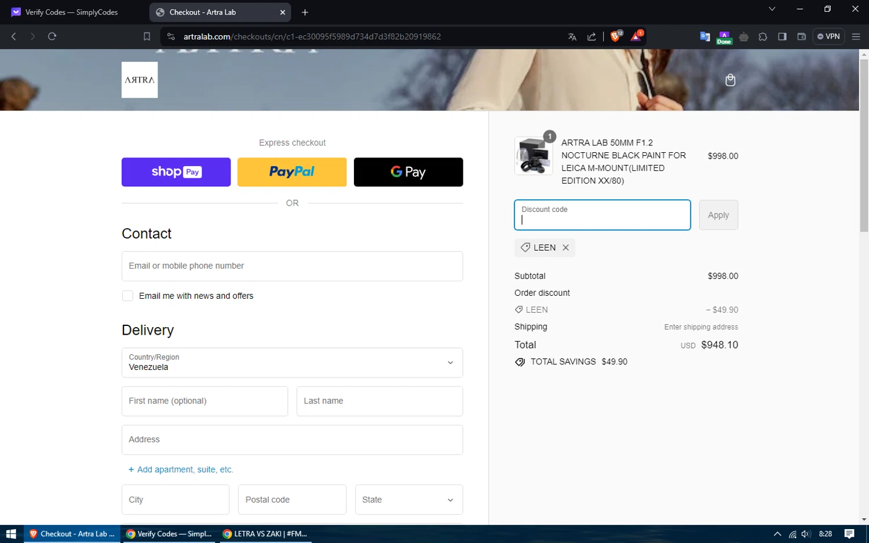Screen dimensions: 869x543
Task: Focus the Last name field
Action: (379, 401)
